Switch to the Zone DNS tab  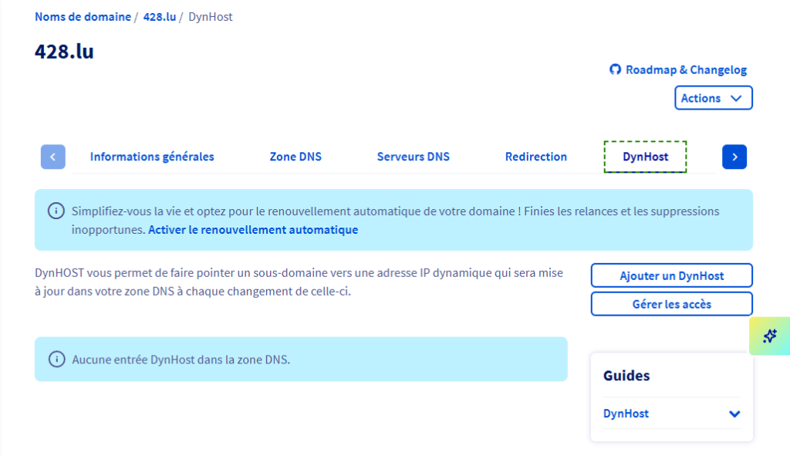tap(295, 156)
